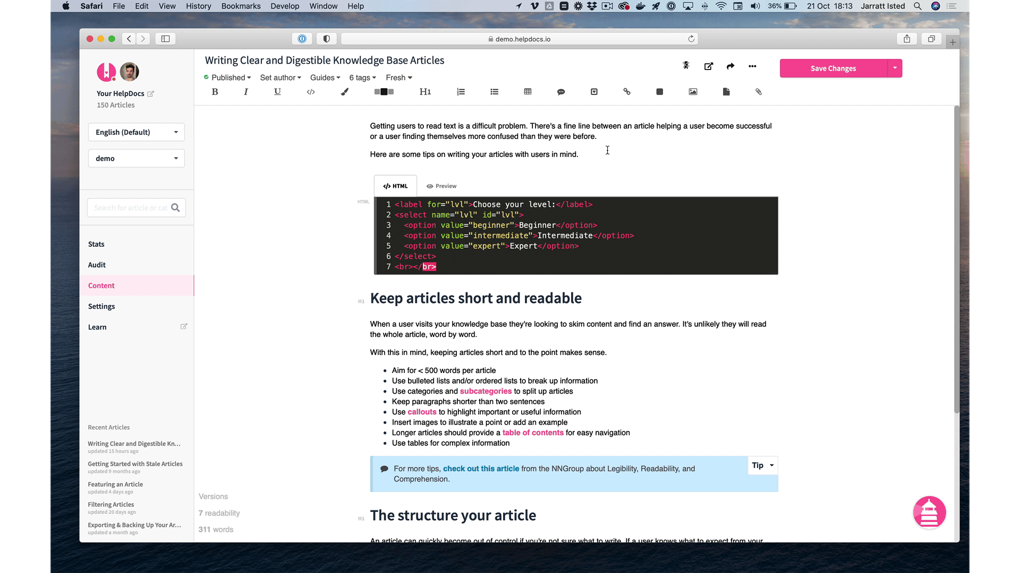Screen dimensions: 1020x573
Task: Select Content from sidebar navigation
Action: (x=101, y=285)
